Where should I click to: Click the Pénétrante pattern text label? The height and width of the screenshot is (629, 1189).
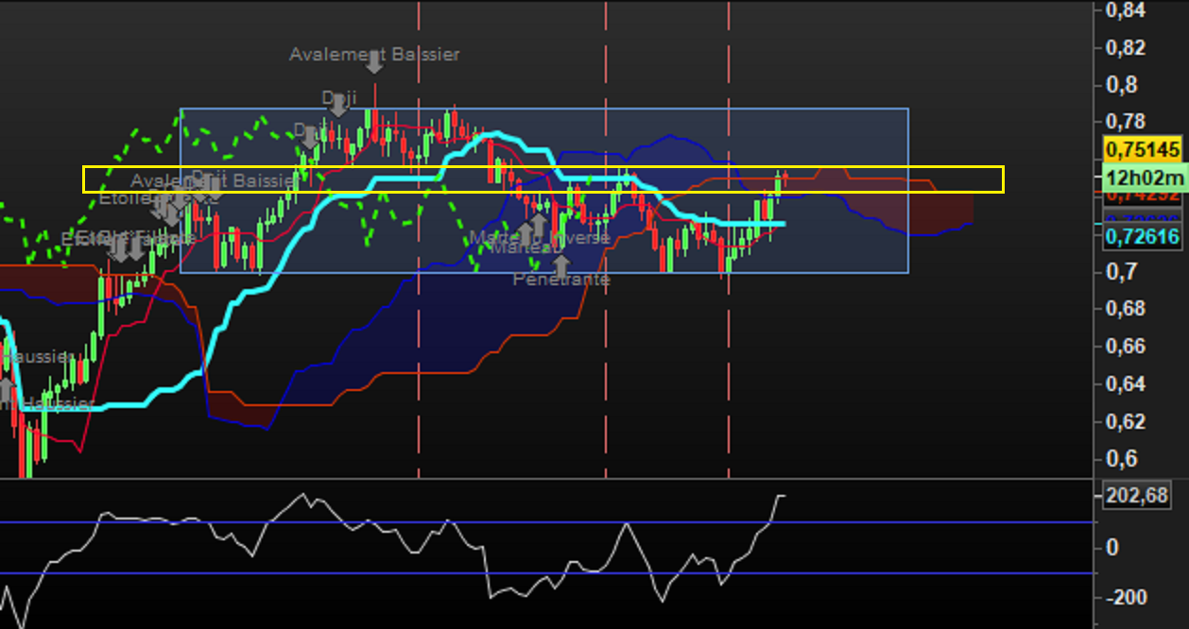click(x=561, y=280)
